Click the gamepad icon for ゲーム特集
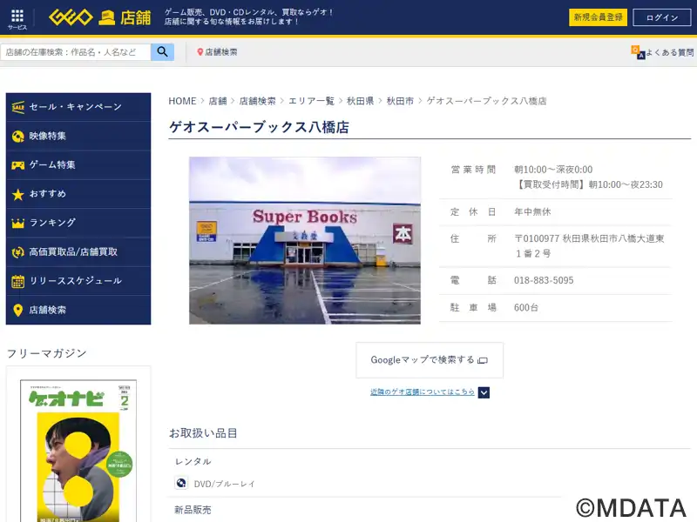The image size is (697, 522). 17,165
